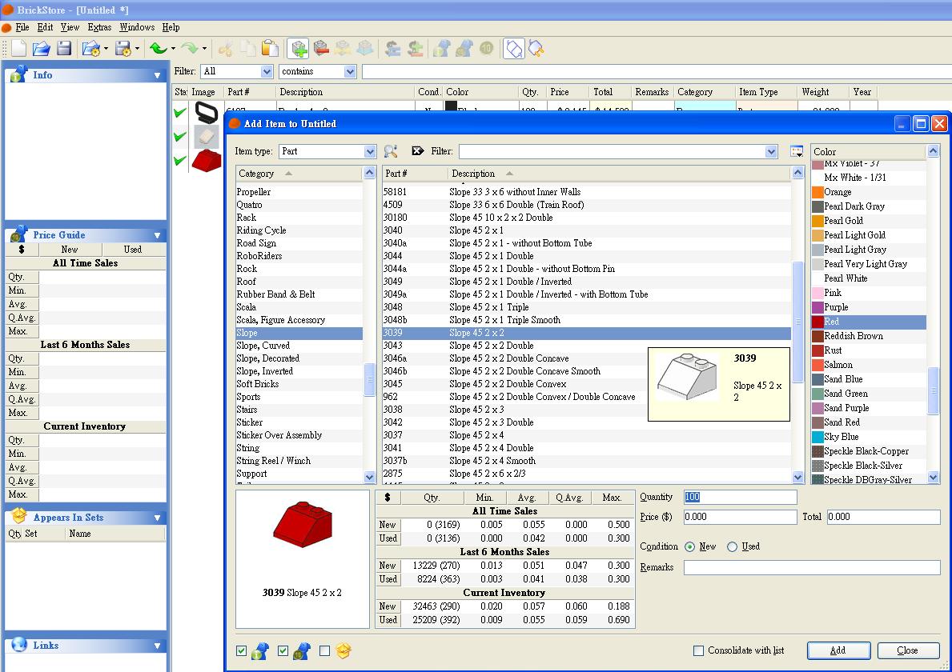
Task: Toggle the first parrot icon checkbox
Action: pyautogui.click(x=242, y=650)
